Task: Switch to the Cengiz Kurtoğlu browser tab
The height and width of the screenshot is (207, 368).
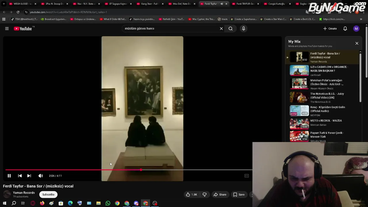Action: coord(277,4)
